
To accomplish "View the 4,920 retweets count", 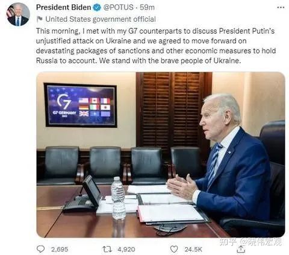I will pos(126,250).
